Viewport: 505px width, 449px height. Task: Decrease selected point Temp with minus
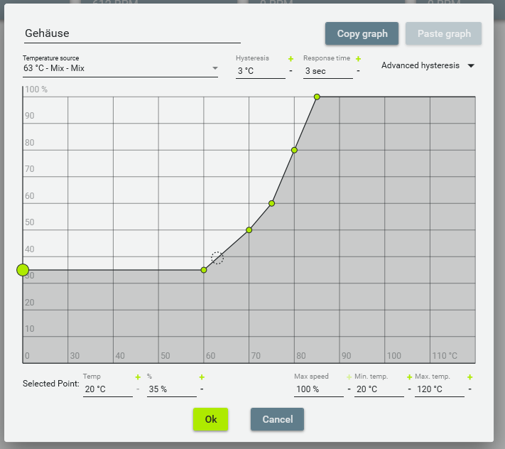click(138, 389)
